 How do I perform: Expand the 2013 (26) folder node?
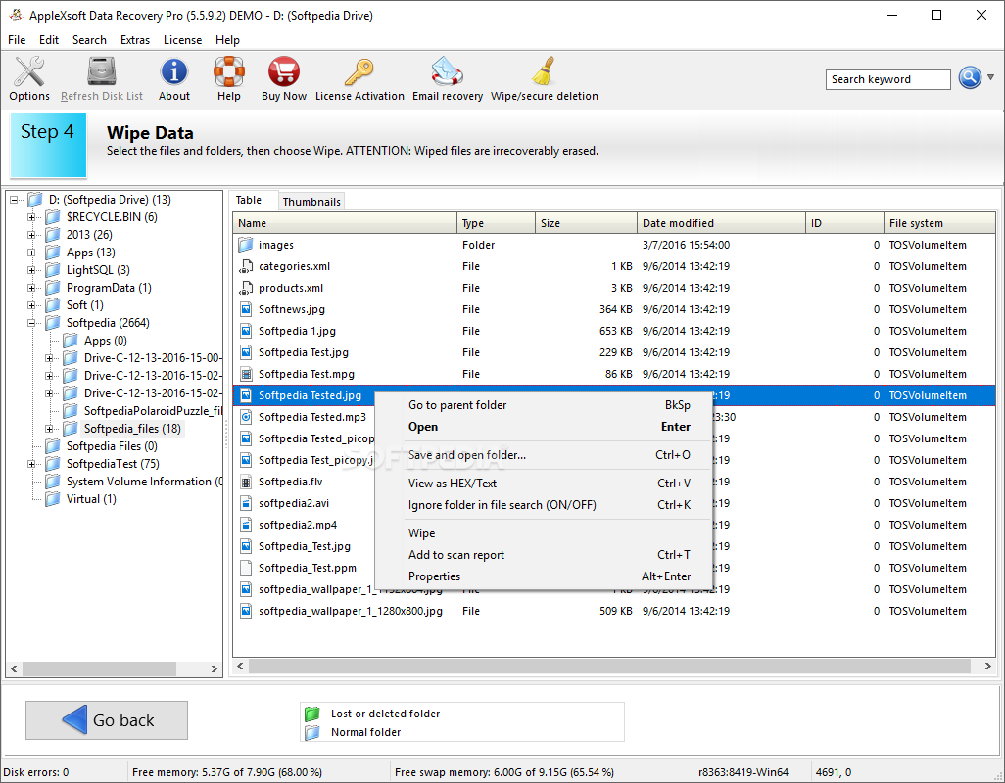tap(31, 235)
